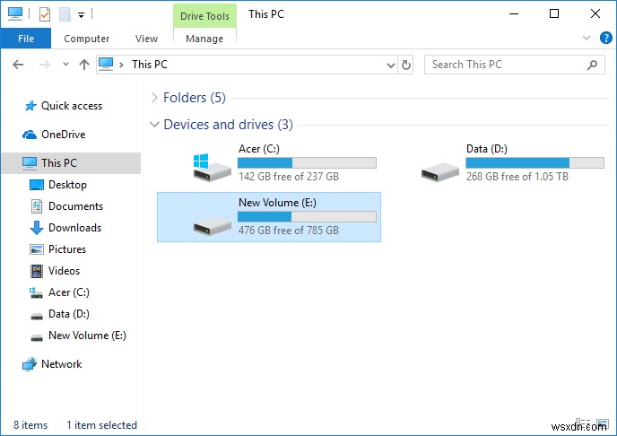Click the Desktop folder icon in sidebar
Image resolution: width=617 pixels, height=436 pixels.
coord(37,185)
